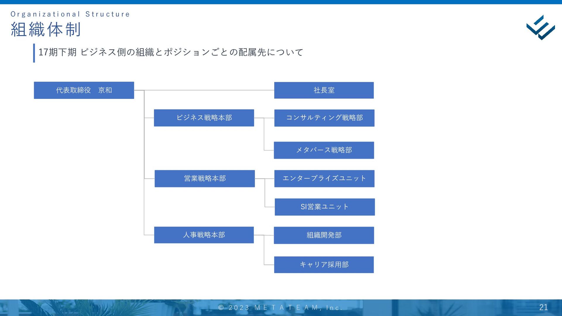The width and height of the screenshot is (562, 316).
Task: Select the 社長室 box
Action: coord(324,90)
